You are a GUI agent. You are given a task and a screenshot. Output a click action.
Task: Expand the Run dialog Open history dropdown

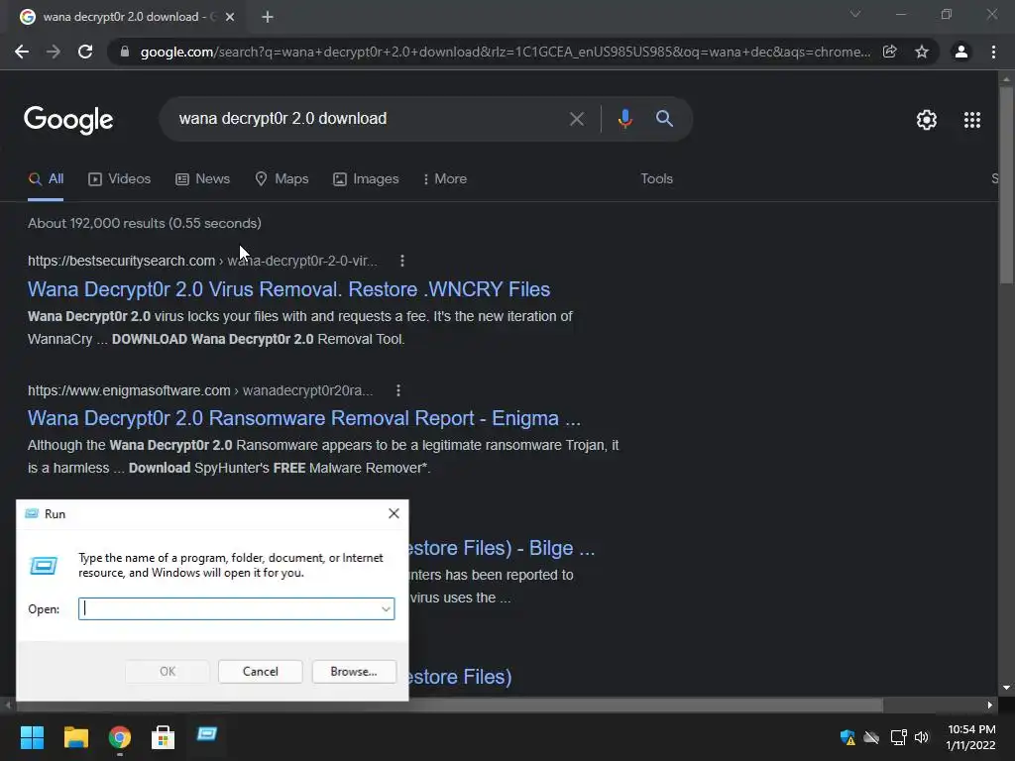(386, 609)
